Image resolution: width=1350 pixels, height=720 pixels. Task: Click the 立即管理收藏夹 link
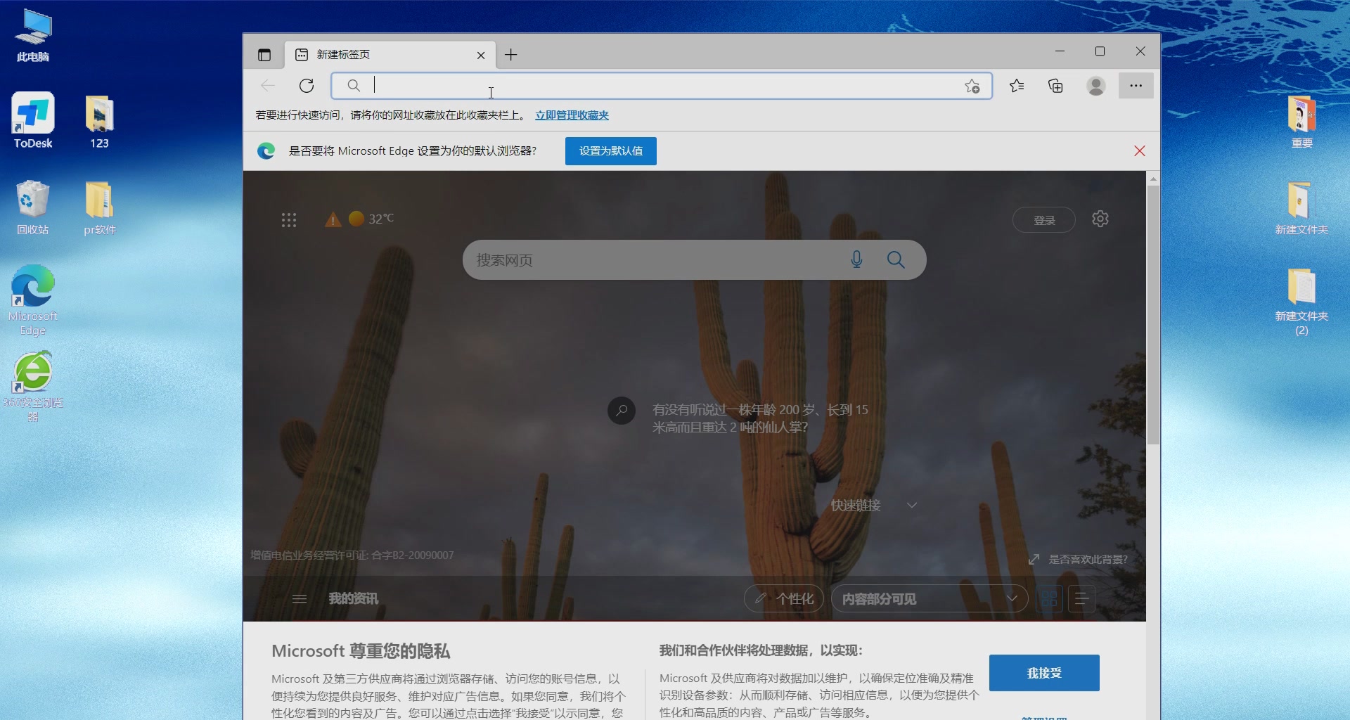pyautogui.click(x=572, y=115)
